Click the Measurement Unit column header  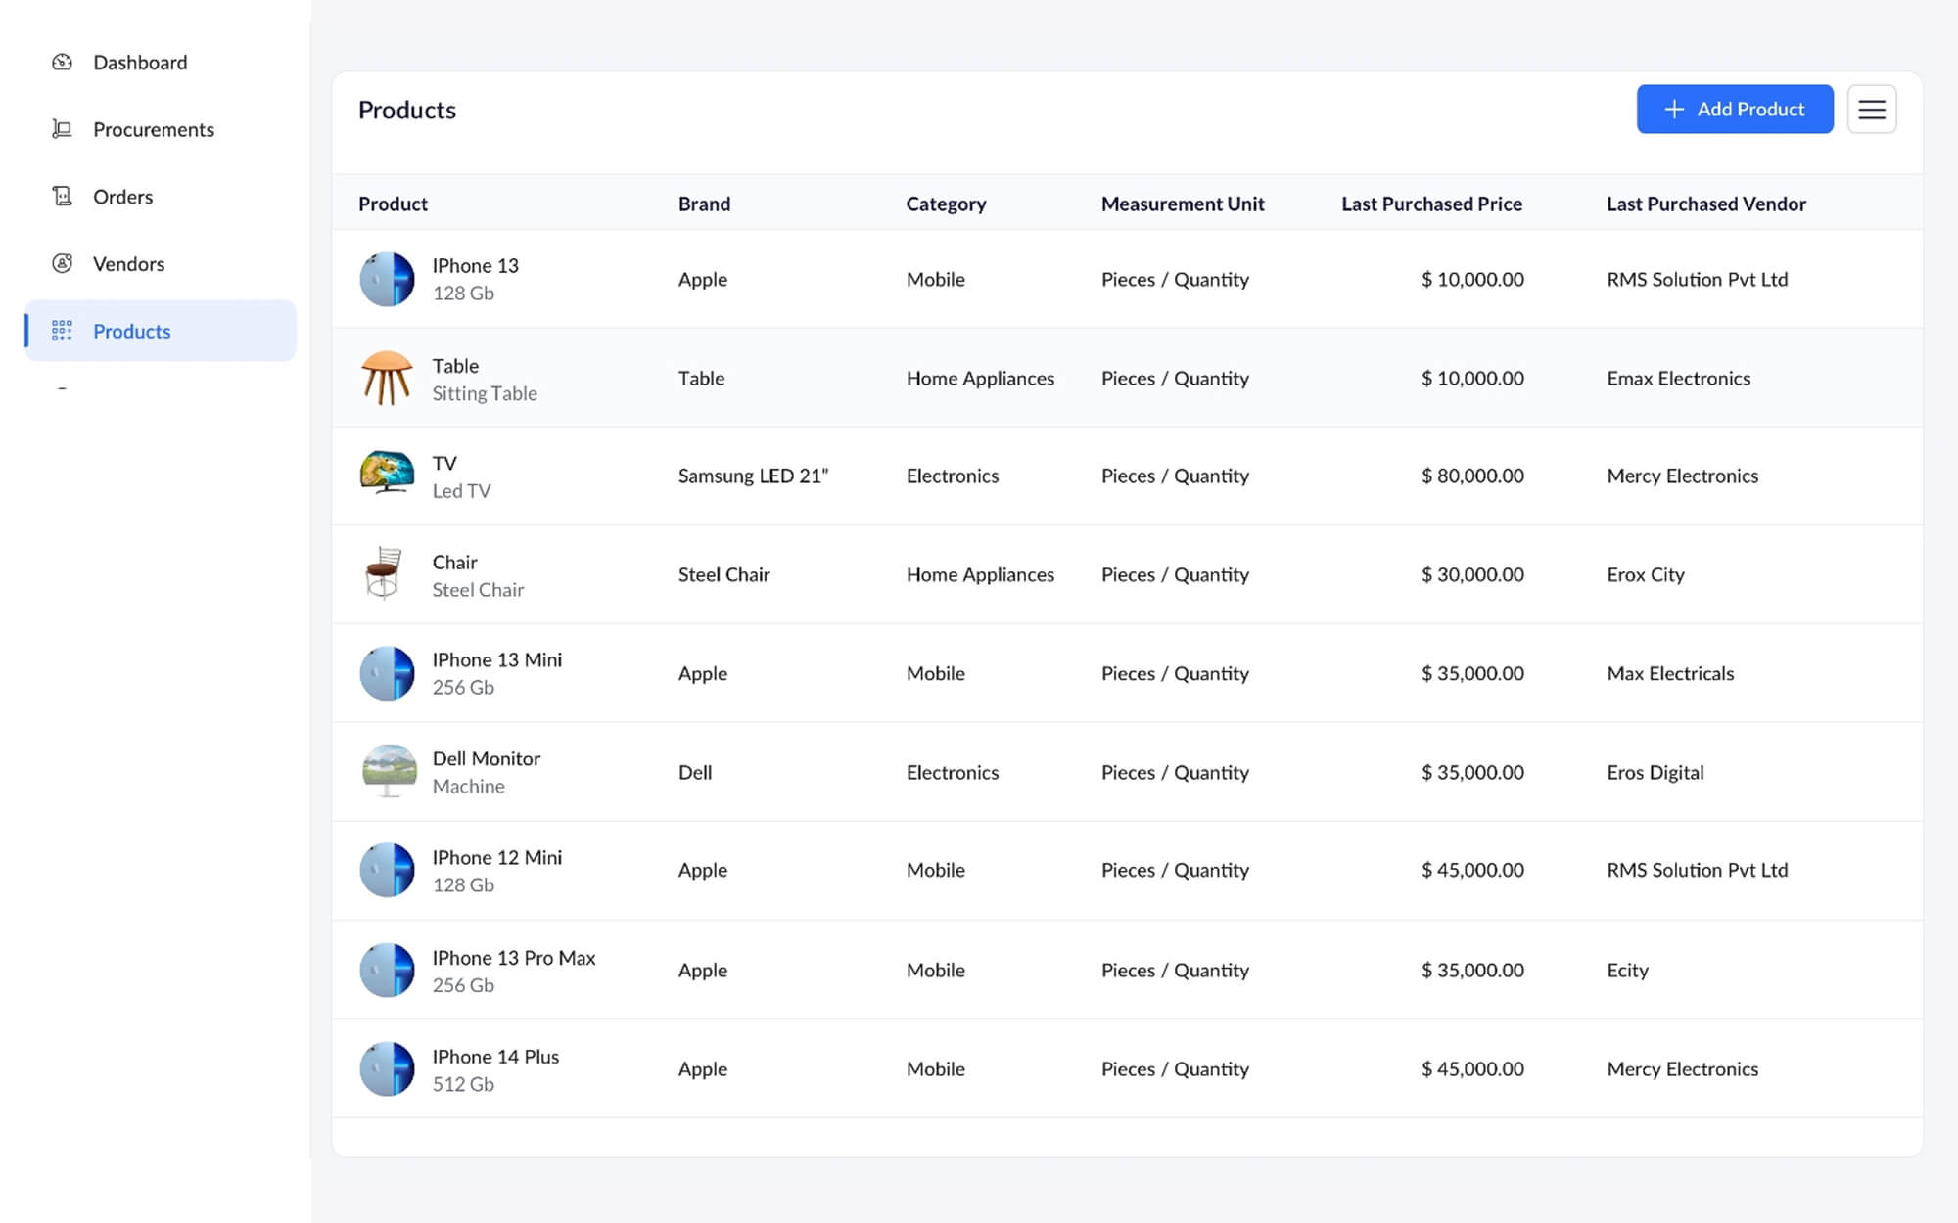click(x=1183, y=204)
